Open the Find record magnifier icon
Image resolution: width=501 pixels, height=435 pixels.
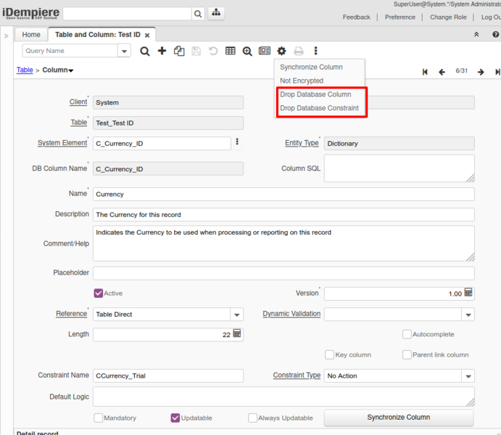[x=144, y=51]
